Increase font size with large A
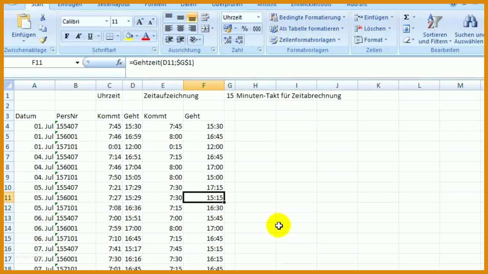The image size is (488, 274). 140,22
